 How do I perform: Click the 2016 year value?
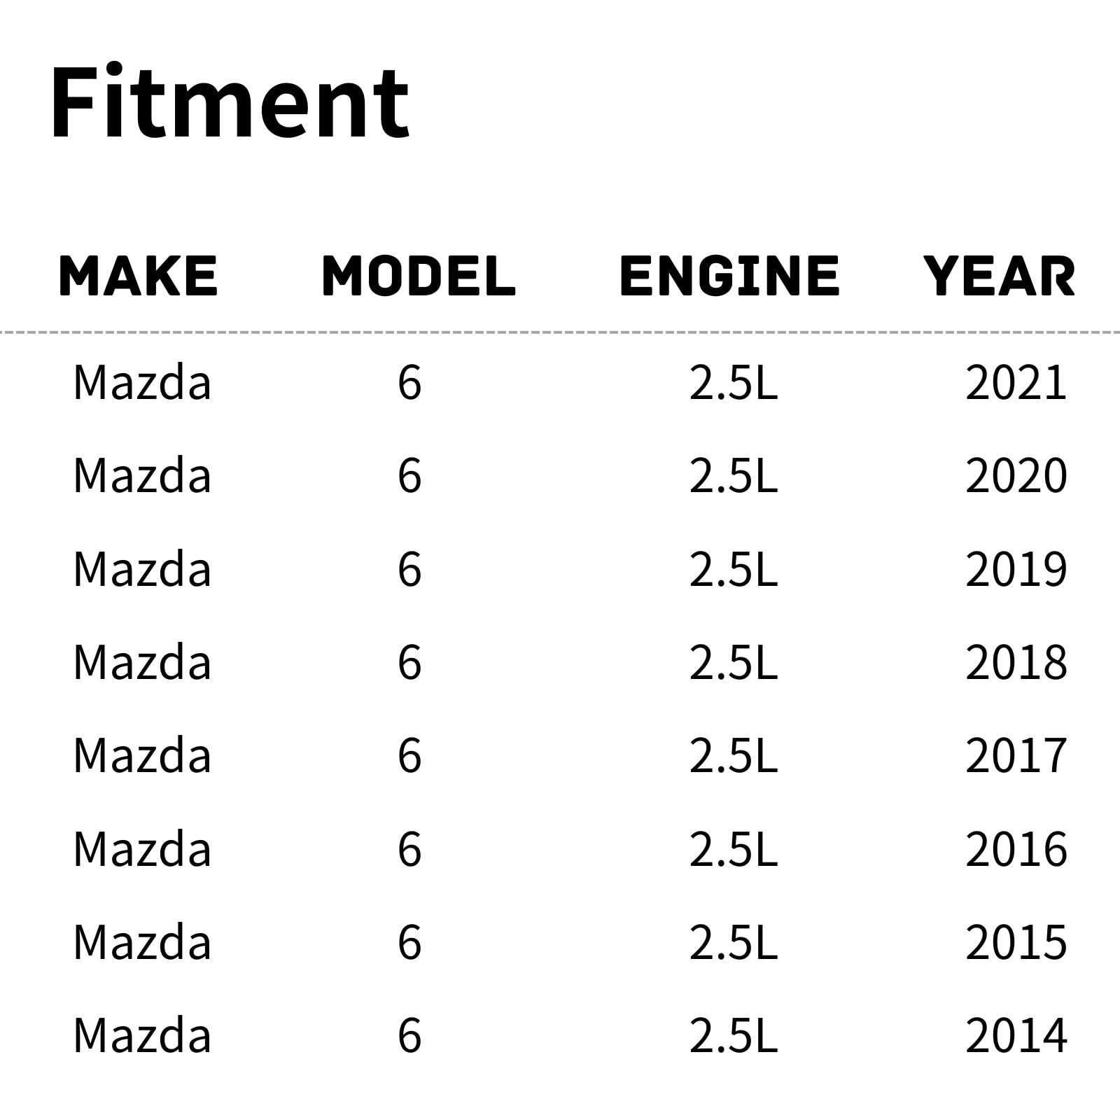tap(1016, 849)
